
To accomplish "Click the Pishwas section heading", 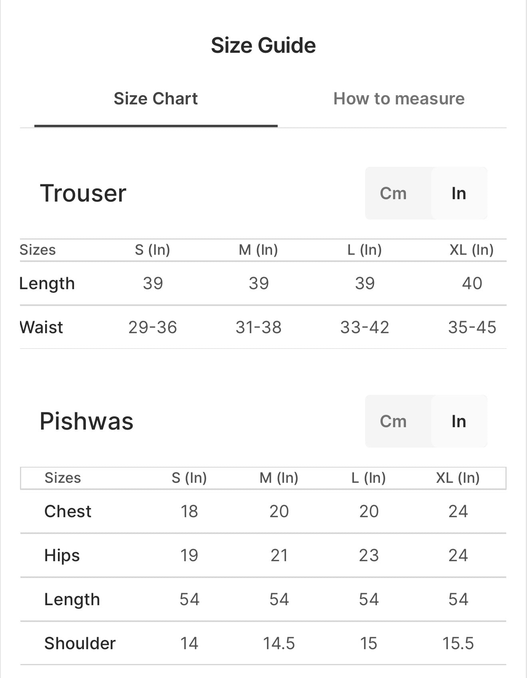I will pos(86,421).
